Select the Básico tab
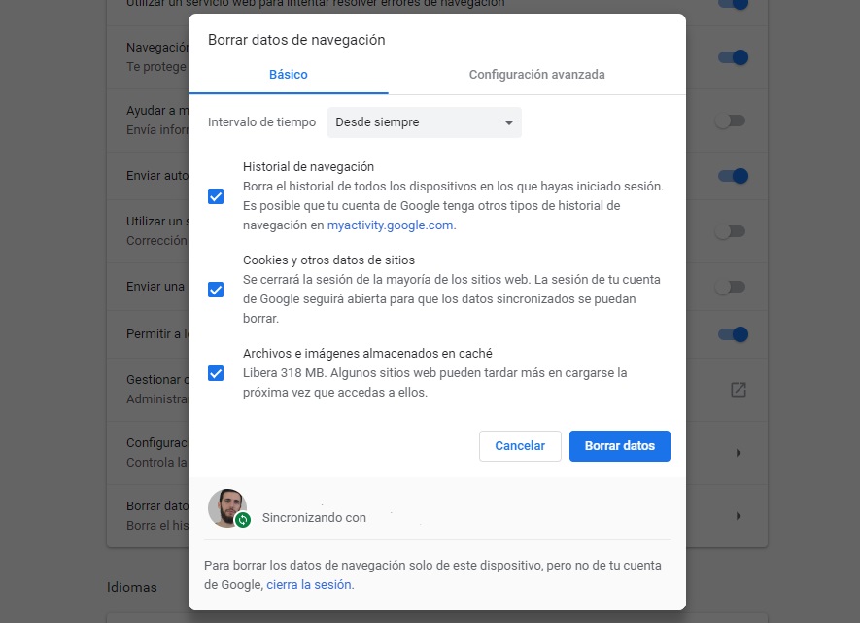The width and height of the screenshot is (860, 623). pos(288,74)
